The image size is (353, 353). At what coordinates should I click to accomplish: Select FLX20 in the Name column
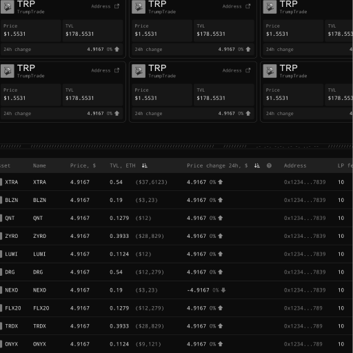(41, 308)
